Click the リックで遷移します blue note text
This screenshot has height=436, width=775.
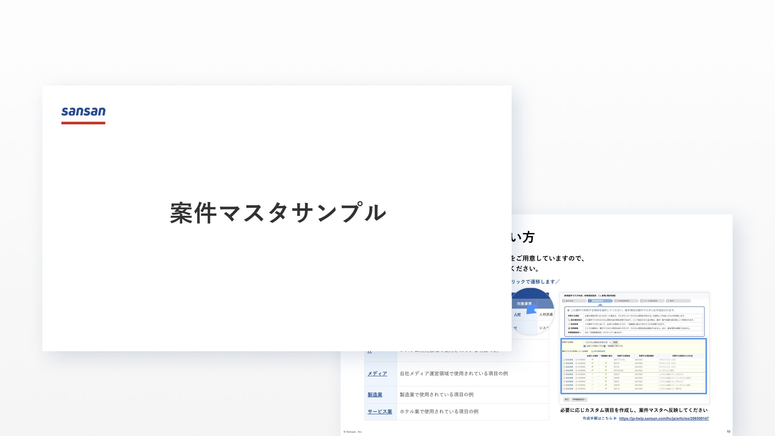[535, 282]
